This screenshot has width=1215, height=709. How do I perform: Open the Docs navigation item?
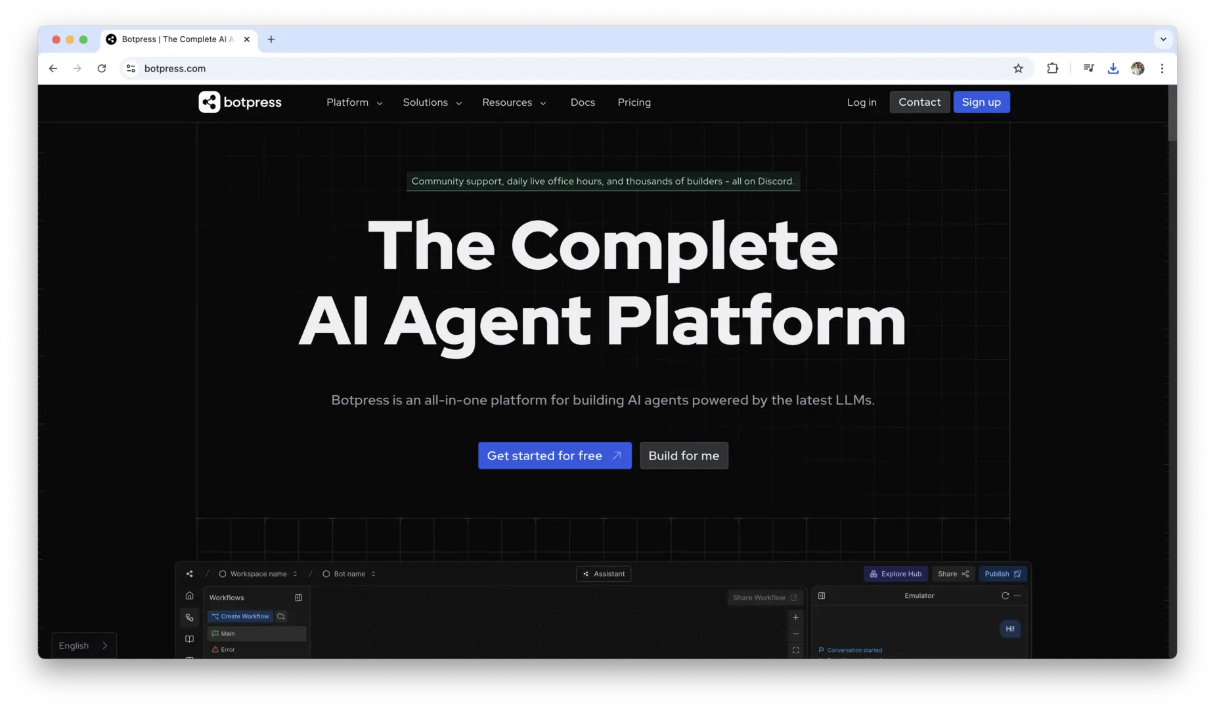pyautogui.click(x=583, y=102)
